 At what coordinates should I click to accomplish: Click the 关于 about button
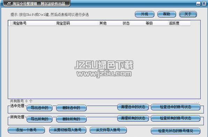point(188,14)
